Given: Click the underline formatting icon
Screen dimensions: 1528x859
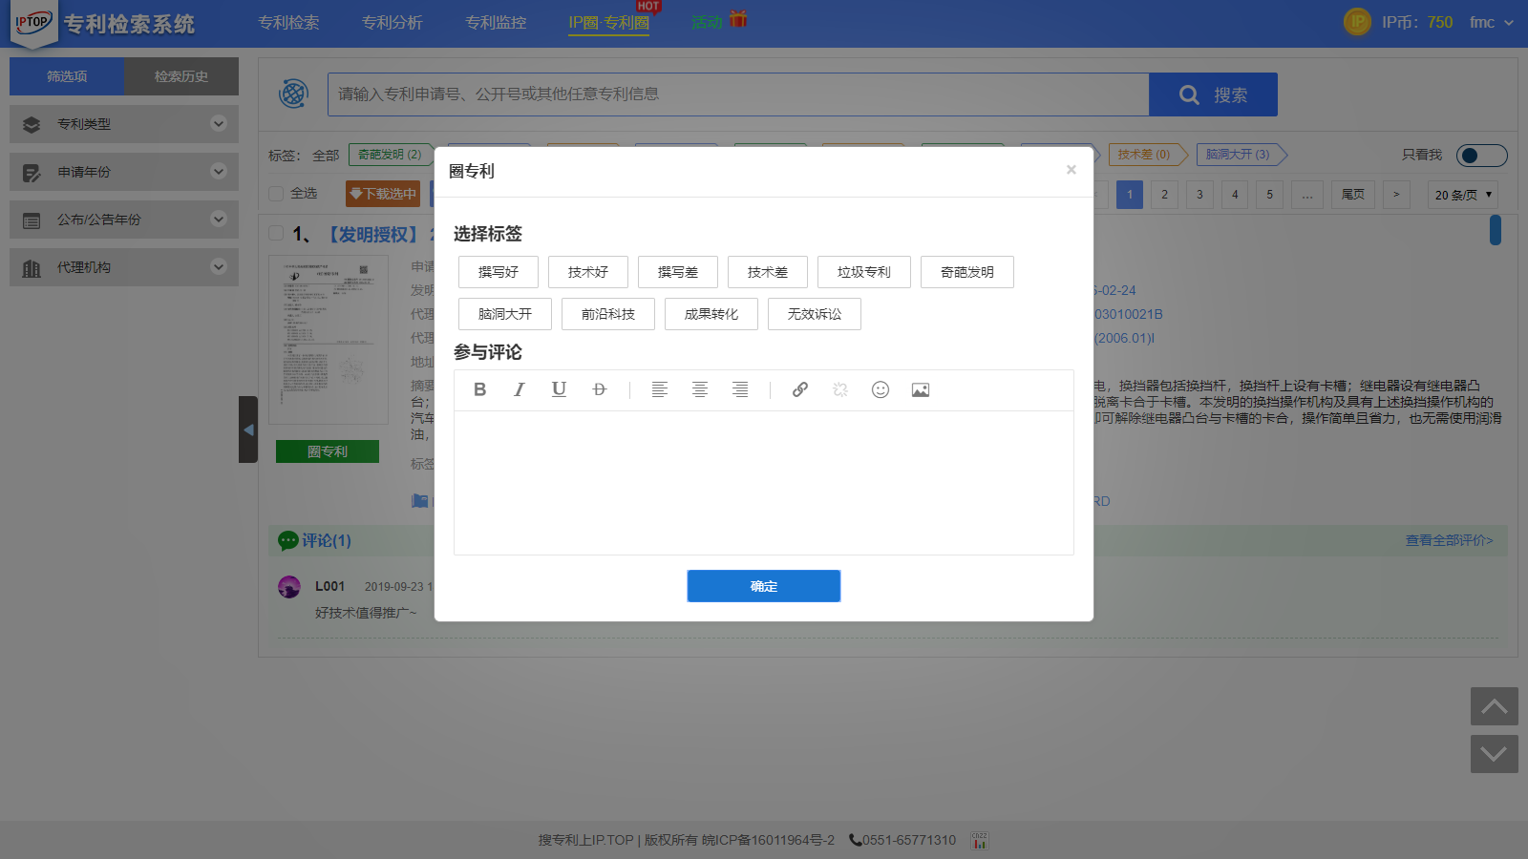Looking at the screenshot, I should click(x=559, y=389).
